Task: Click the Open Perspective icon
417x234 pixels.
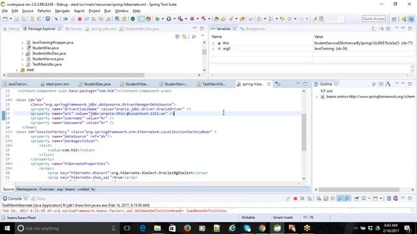Action: click(x=394, y=19)
